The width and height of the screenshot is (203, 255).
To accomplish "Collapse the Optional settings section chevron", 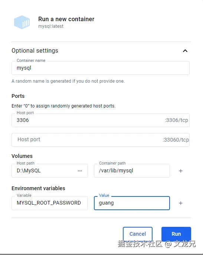I will coord(185,51).
